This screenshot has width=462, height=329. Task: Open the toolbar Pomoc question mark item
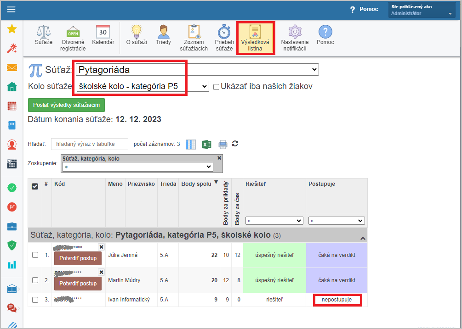click(x=325, y=35)
